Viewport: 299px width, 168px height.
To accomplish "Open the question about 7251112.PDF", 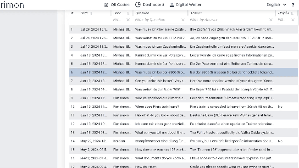I will 160,38.
